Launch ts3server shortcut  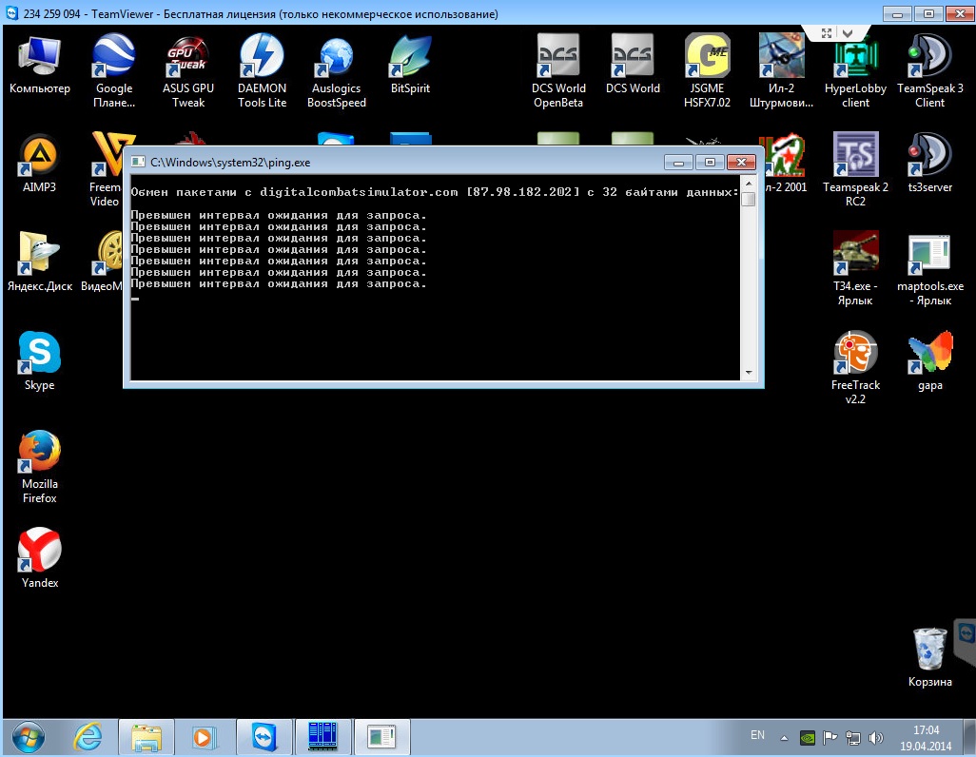(x=930, y=164)
